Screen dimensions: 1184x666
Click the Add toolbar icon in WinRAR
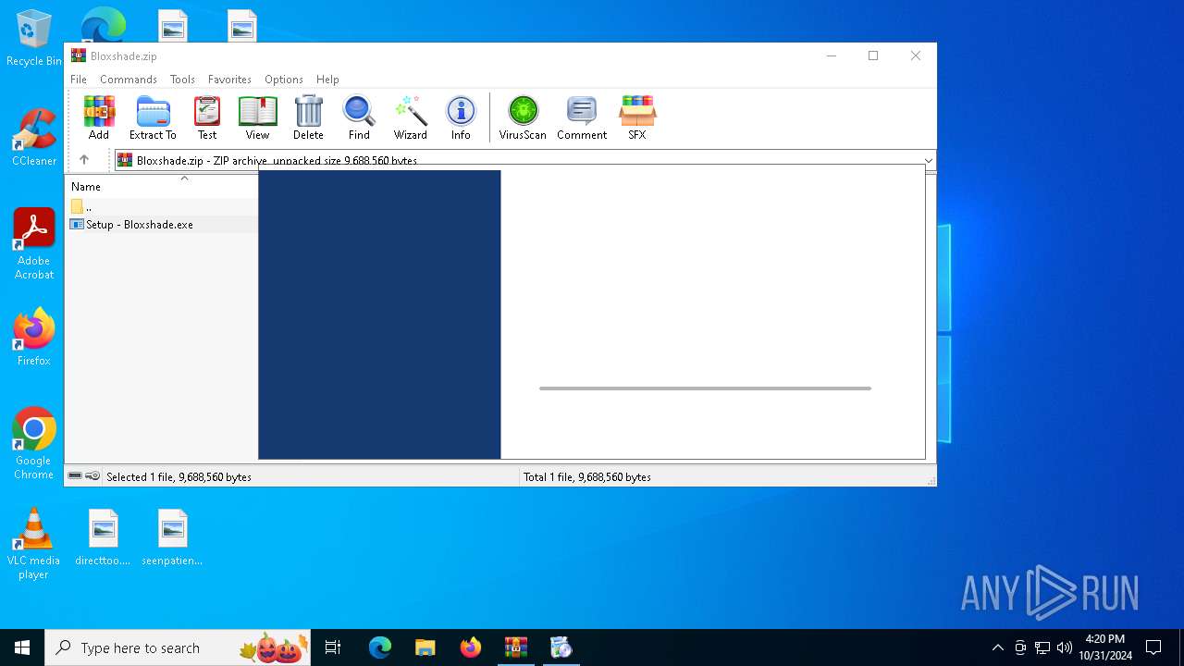pyautogui.click(x=99, y=117)
